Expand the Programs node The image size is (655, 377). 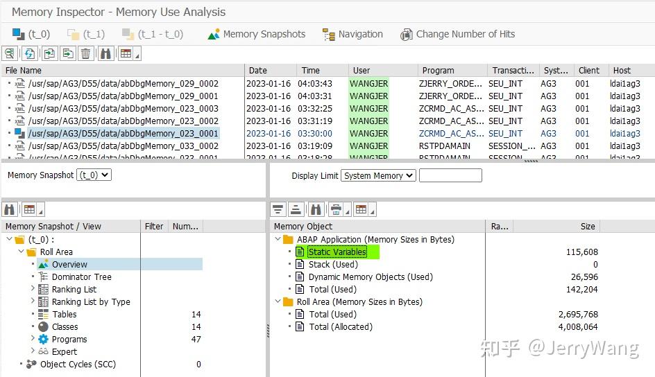pos(33,339)
